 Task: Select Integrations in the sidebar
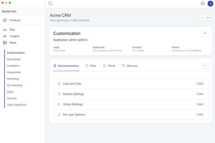pyautogui.click(x=14, y=72)
